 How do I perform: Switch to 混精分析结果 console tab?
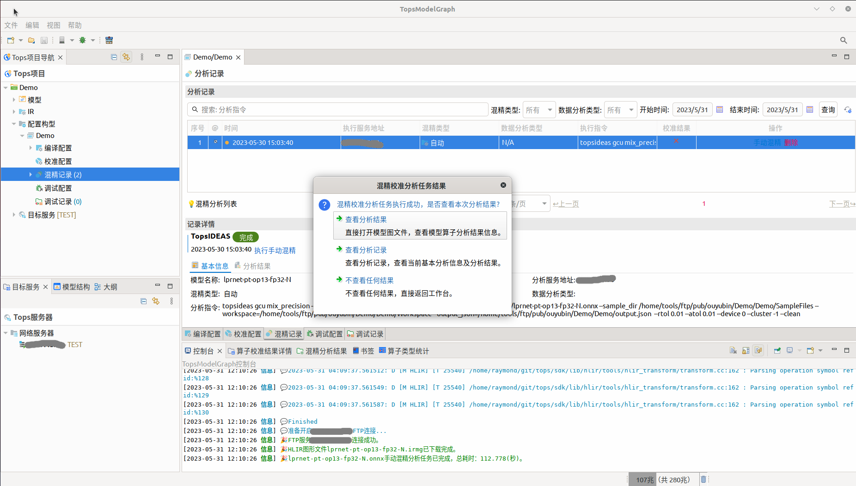click(x=322, y=351)
